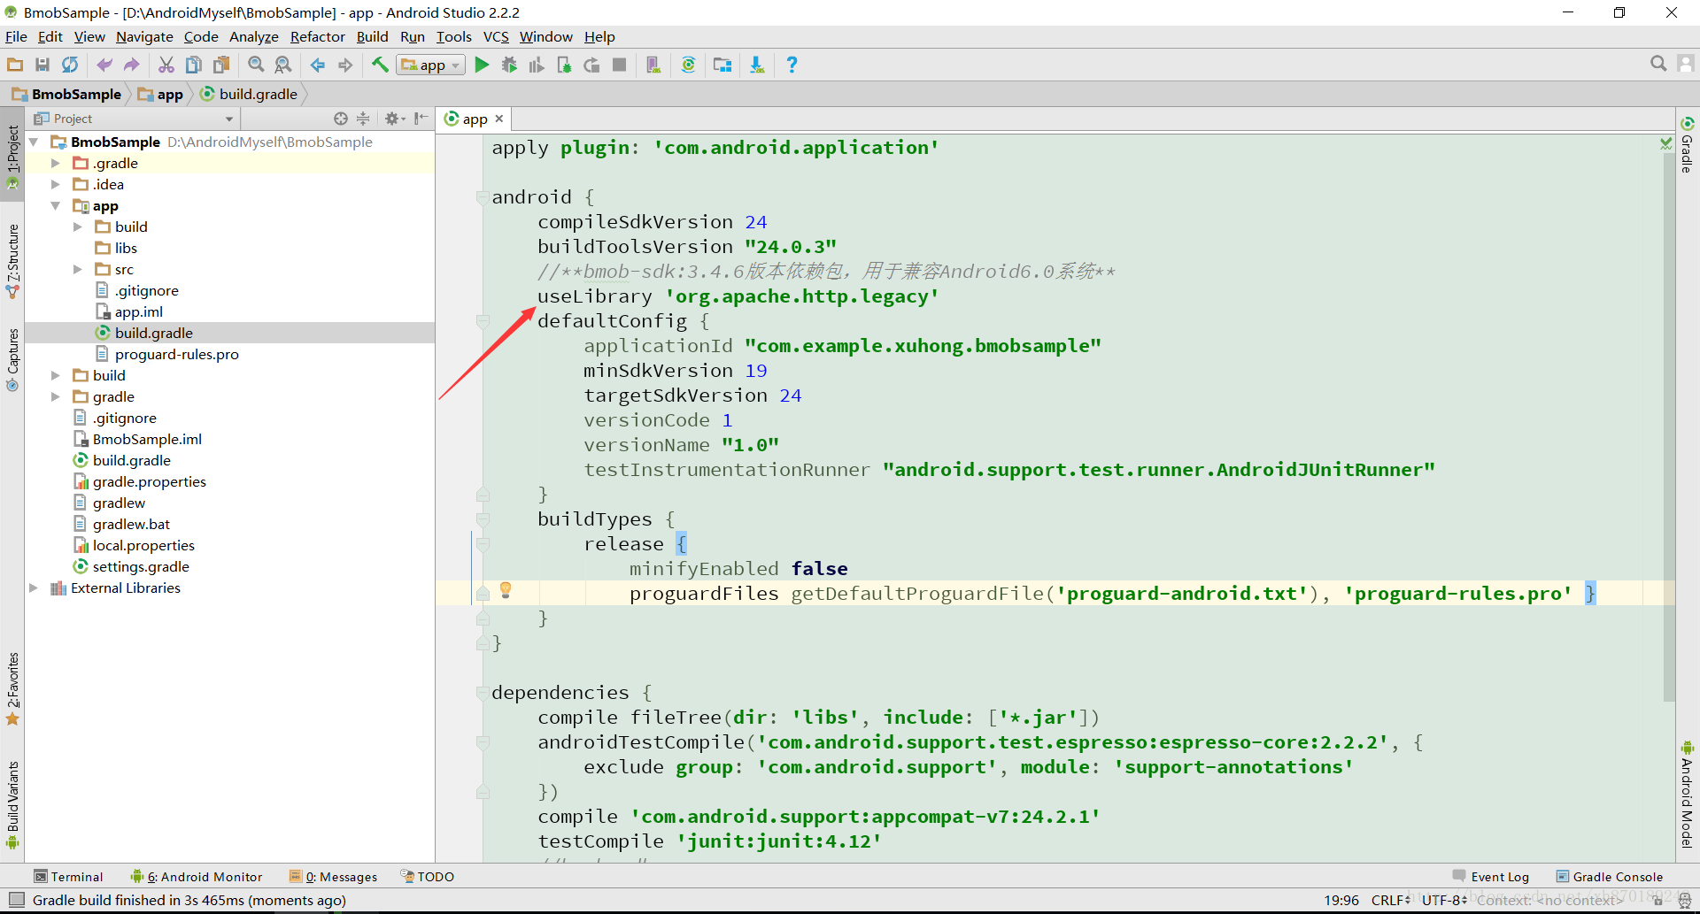Click the Sync Project with Gradle icon
The width and height of the screenshot is (1700, 914).
[688, 65]
